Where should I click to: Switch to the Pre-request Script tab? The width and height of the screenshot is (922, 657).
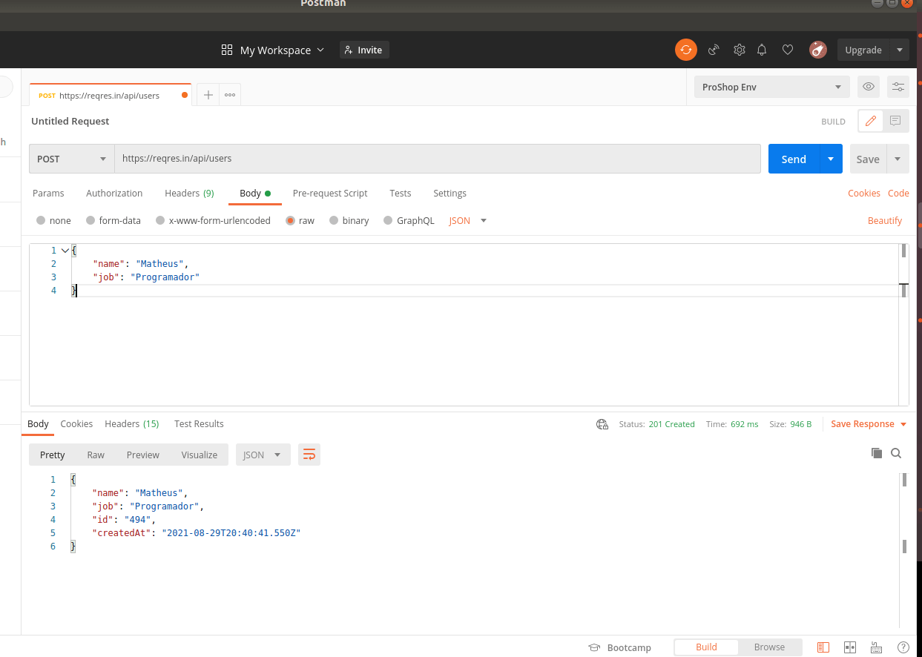pyautogui.click(x=330, y=193)
